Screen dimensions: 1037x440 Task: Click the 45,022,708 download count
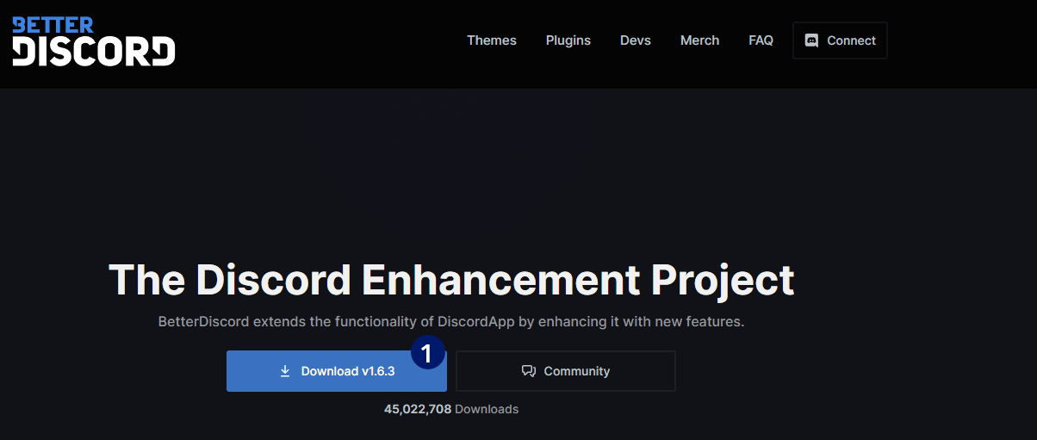click(418, 409)
